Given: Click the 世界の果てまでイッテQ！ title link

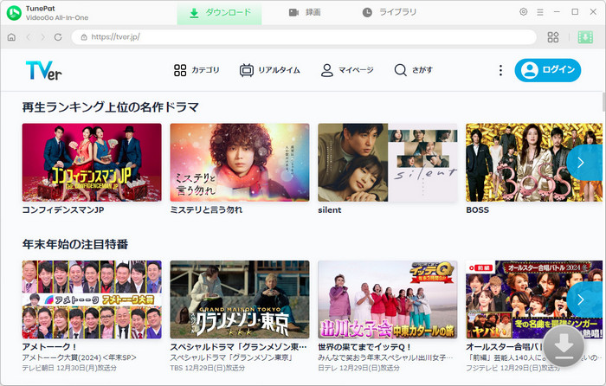Looking at the screenshot, I should [x=364, y=346].
